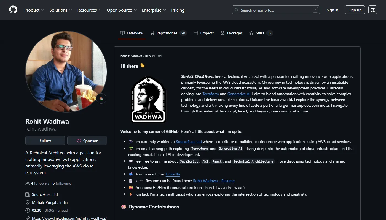Click the "Technical Architecture" code tag
The height and width of the screenshot is (220, 386).
click(253, 161)
